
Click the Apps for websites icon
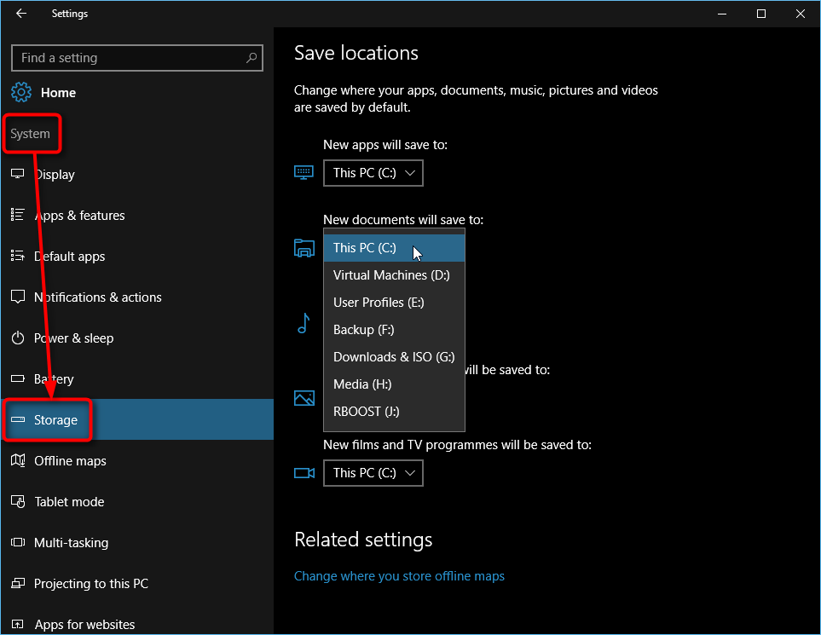point(18,624)
